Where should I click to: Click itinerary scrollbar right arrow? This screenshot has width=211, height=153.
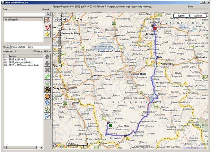click(42, 147)
